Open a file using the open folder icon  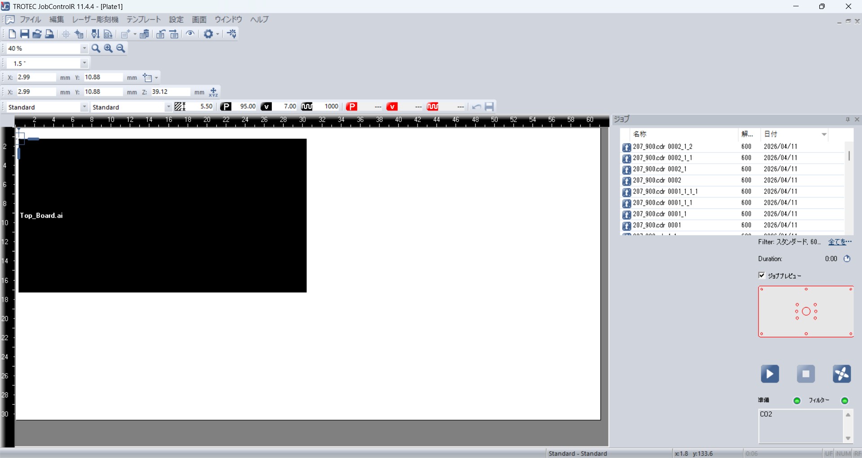(x=37, y=34)
